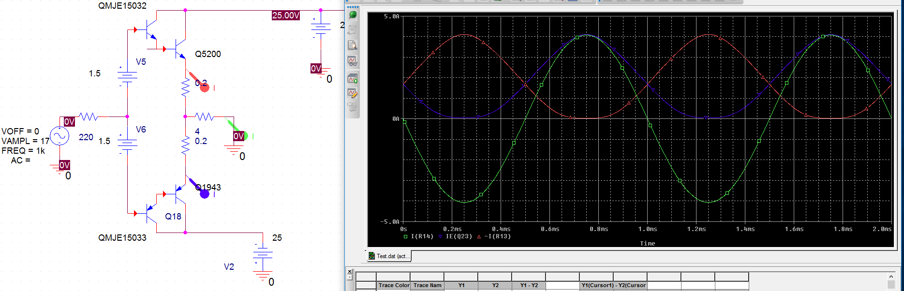Click the V2 reference label
Image resolution: width=904 pixels, height=291 pixels.
click(229, 267)
